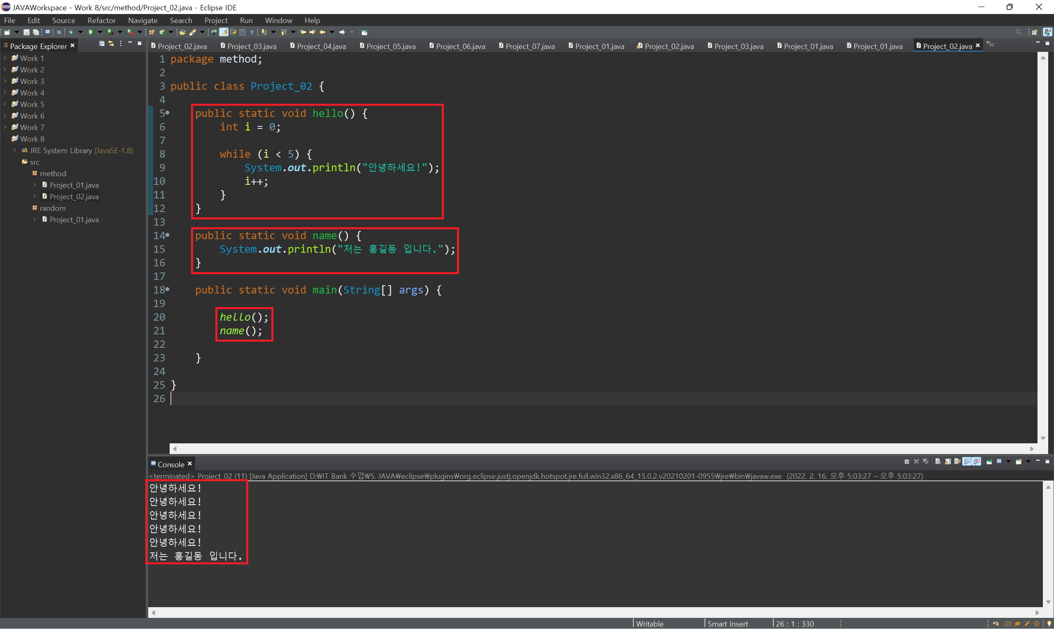Switch to the Project_07.java editor tab

click(529, 46)
